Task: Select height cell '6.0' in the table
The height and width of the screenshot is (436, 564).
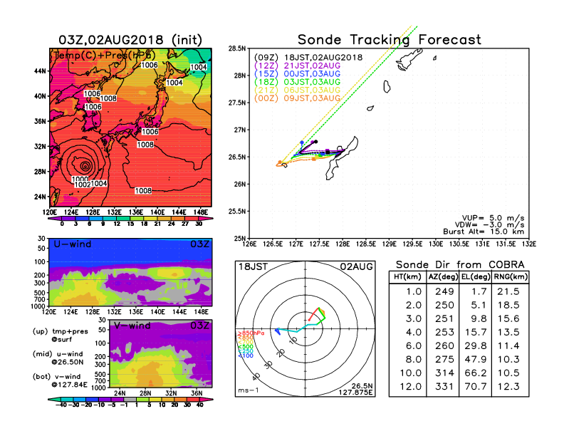Action: coord(413,346)
